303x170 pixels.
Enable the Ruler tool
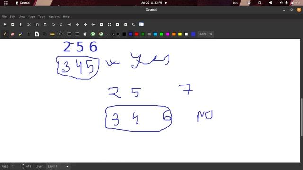(53, 34)
